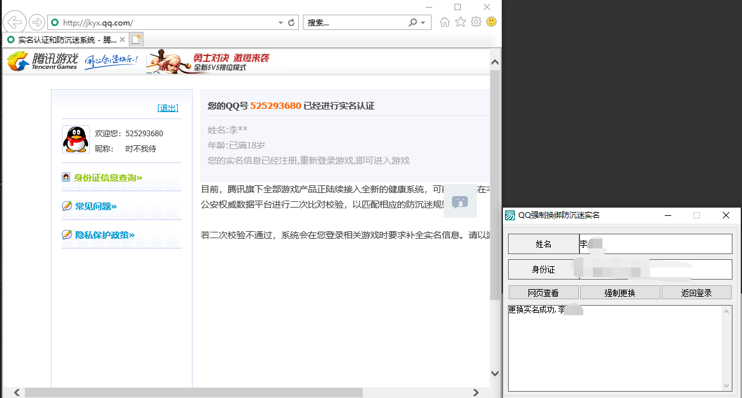Open a new browser tab
Viewport: 742px width, 398px height.
click(x=136, y=39)
